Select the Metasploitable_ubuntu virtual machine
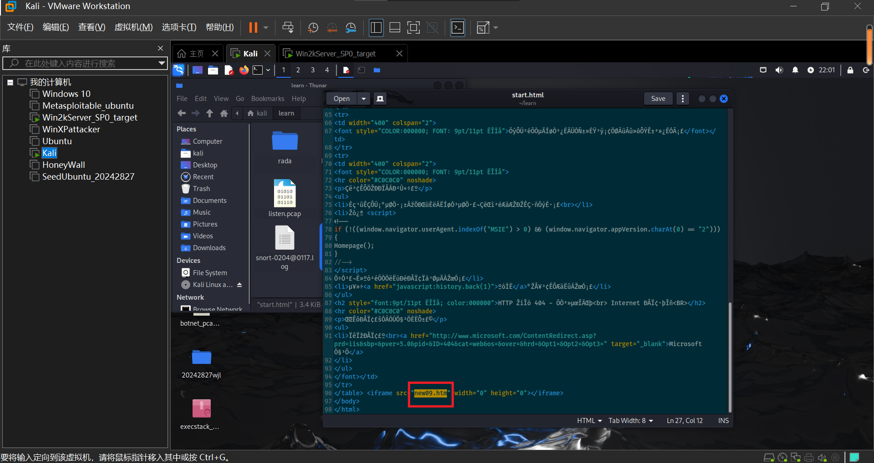This screenshot has height=463, width=874. (x=88, y=106)
